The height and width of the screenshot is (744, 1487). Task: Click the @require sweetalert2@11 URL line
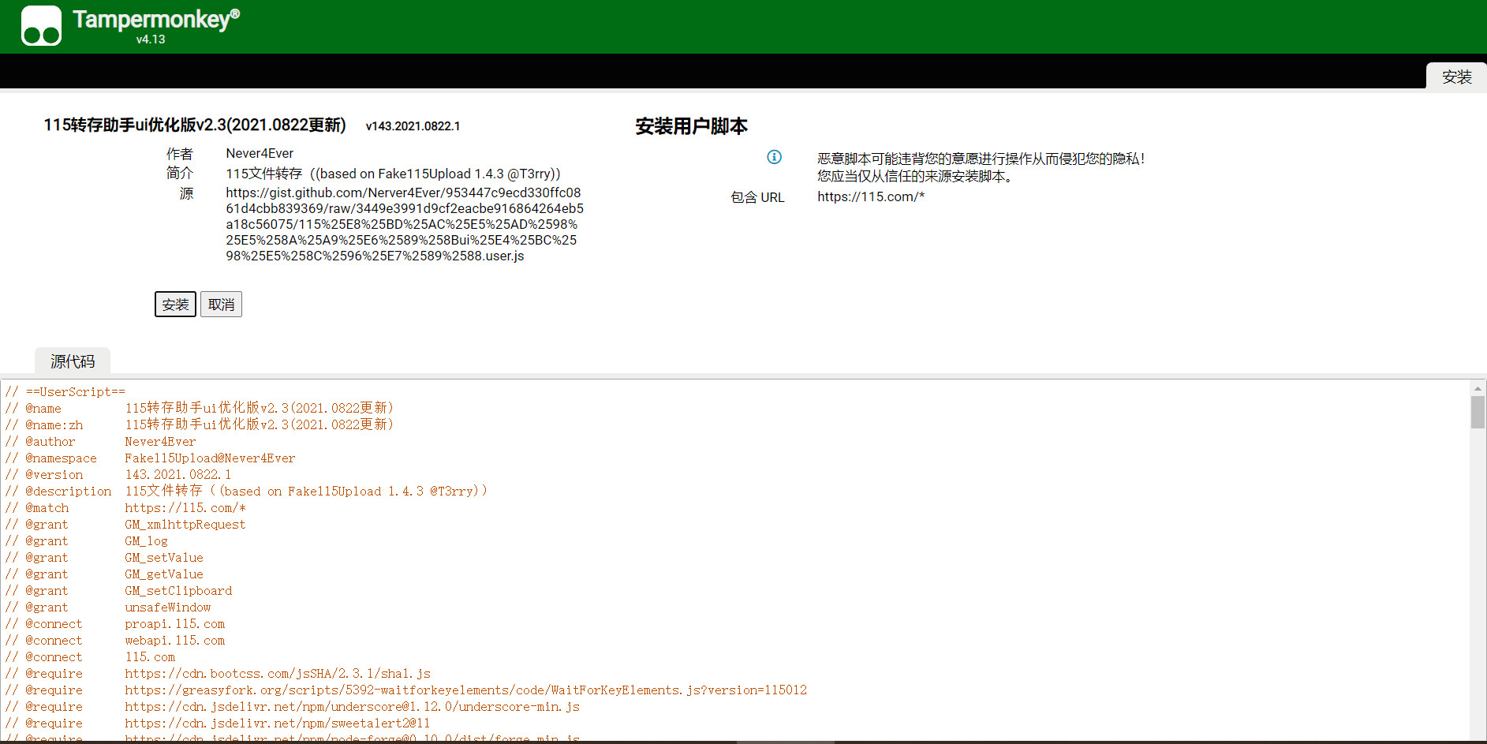point(218,723)
